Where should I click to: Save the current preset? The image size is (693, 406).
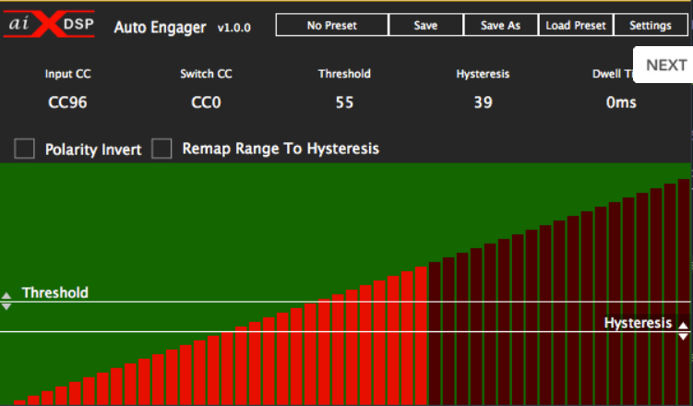coord(425,25)
